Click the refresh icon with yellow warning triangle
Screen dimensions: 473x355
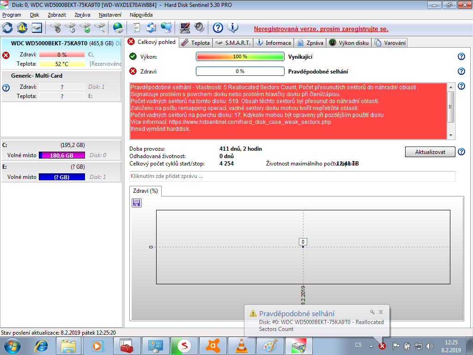(22, 28)
